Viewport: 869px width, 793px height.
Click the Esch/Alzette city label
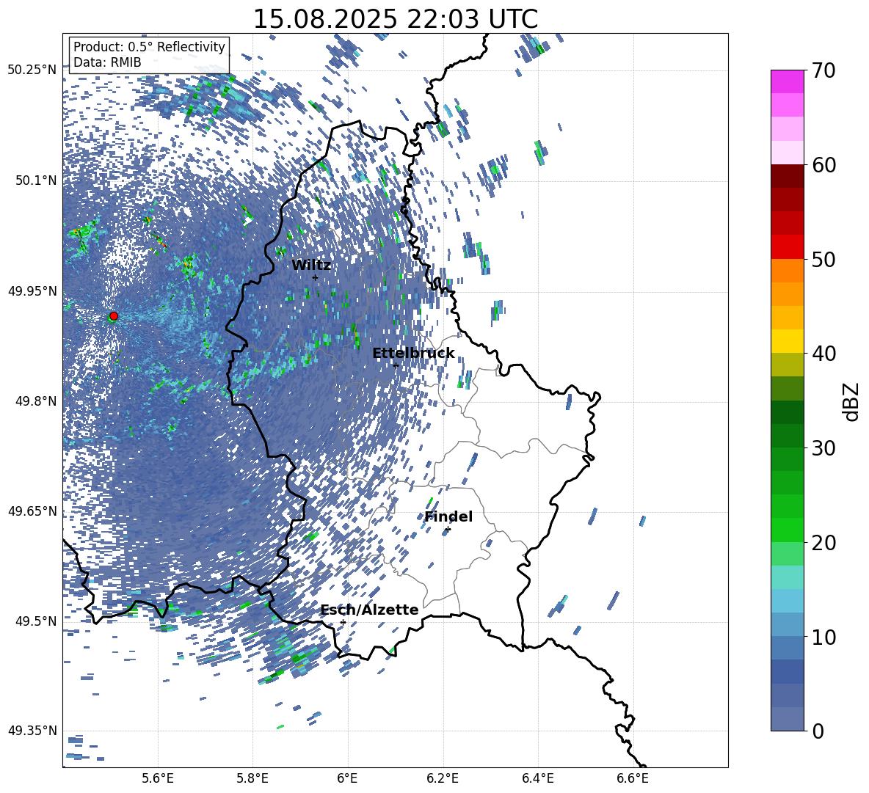[369, 610]
